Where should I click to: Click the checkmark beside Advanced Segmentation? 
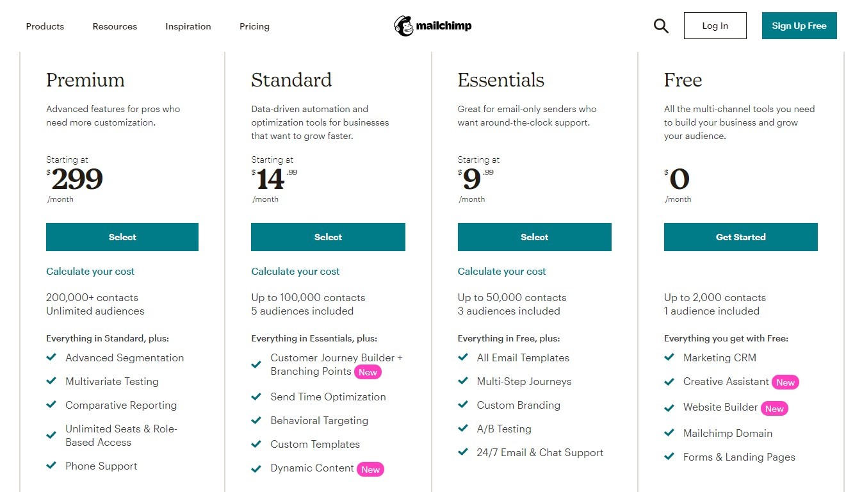(51, 357)
